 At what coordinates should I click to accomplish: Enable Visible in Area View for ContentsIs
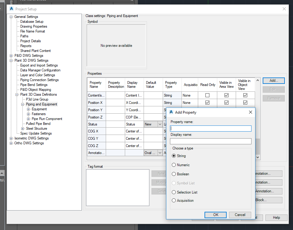226,95
